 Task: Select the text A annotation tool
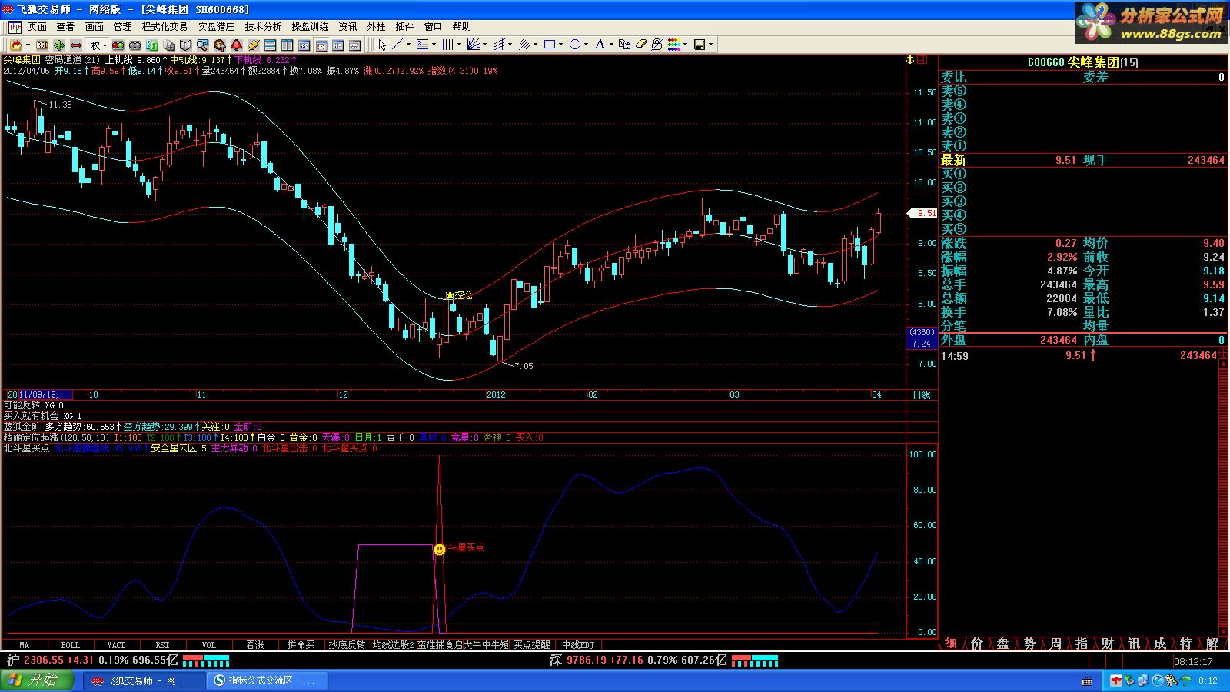point(600,45)
